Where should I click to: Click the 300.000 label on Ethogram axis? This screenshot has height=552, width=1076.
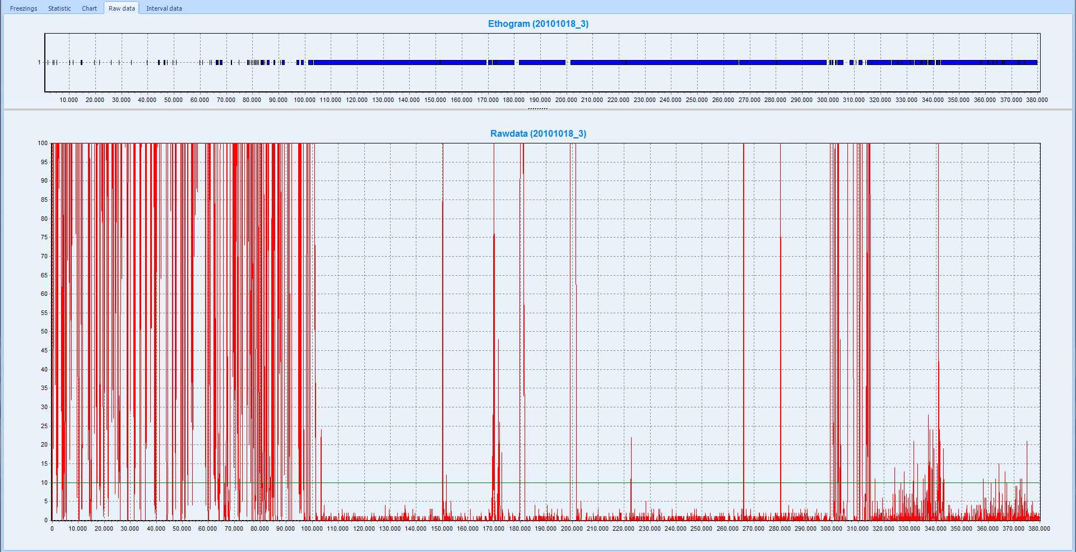[x=828, y=100]
